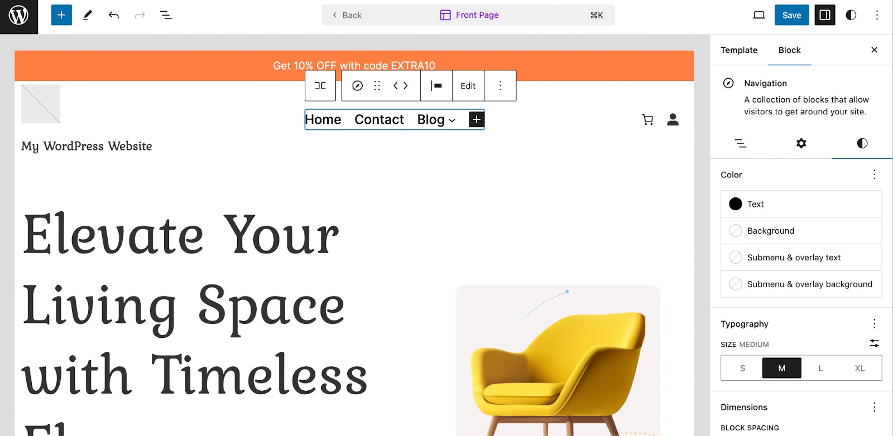
Task: Toggle custom font size control
Action: [x=875, y=343]
